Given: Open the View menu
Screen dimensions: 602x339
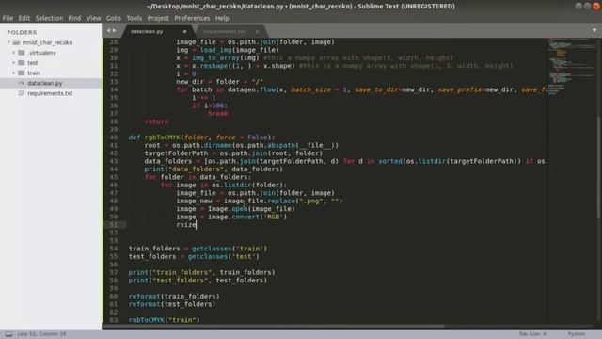Looking at the screenshot, I should (x=93, y=18).
